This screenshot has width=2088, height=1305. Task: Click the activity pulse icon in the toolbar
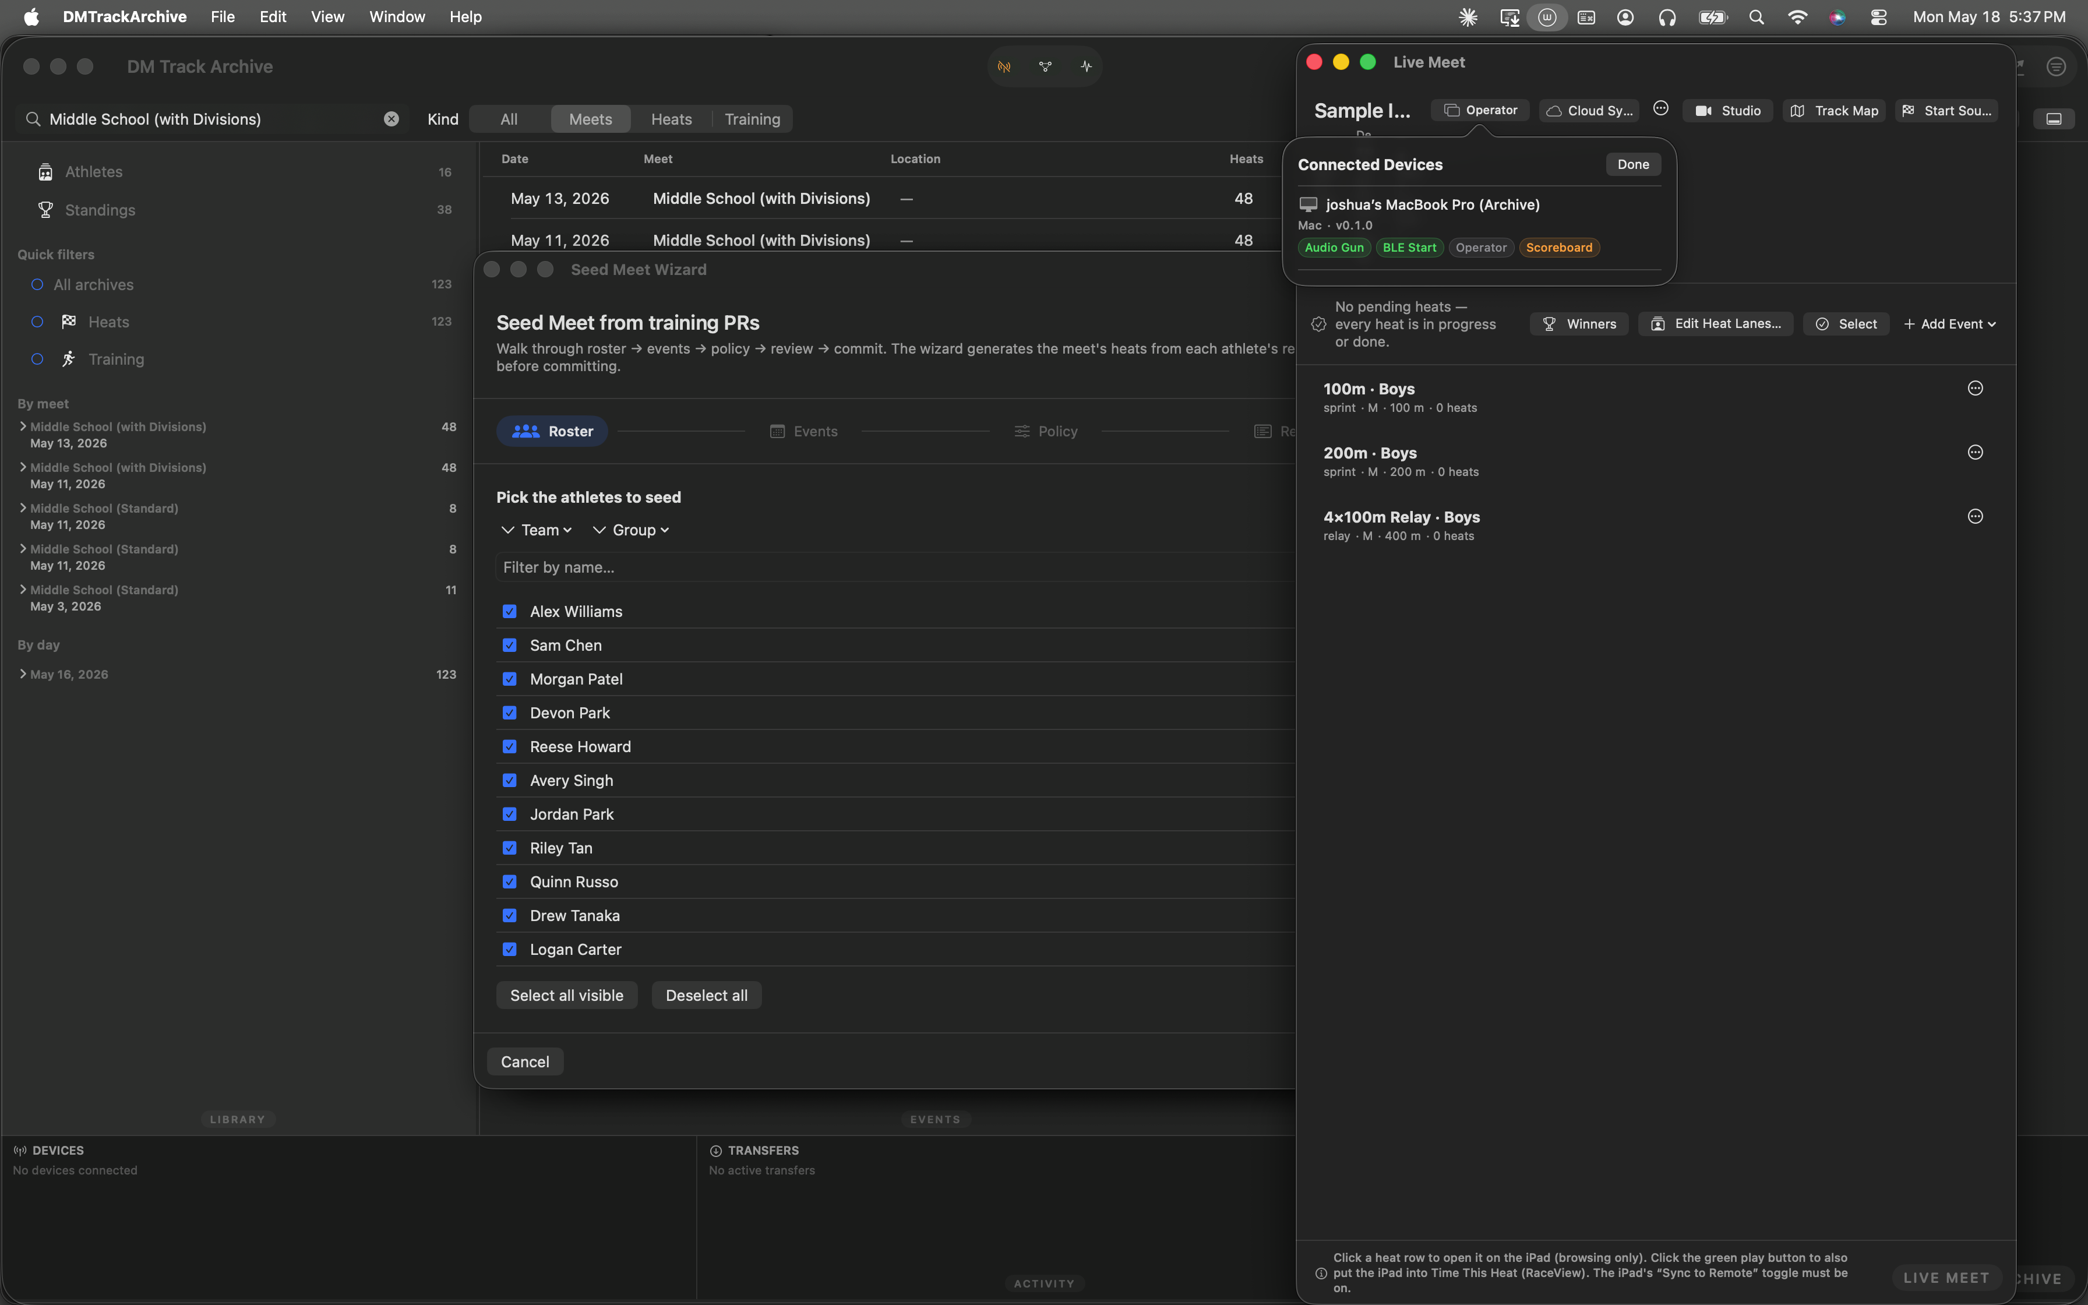pos(1085,66)
